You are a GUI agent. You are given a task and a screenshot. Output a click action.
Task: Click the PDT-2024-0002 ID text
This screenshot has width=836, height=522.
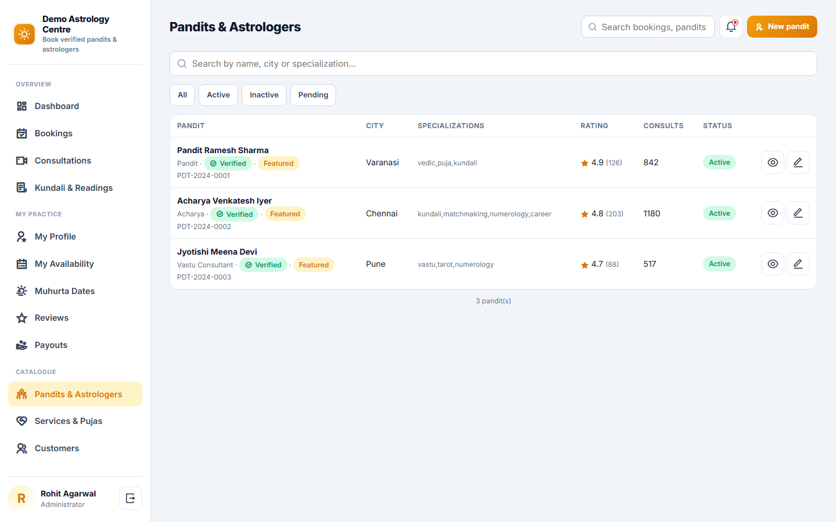click(x=204, y=227)
